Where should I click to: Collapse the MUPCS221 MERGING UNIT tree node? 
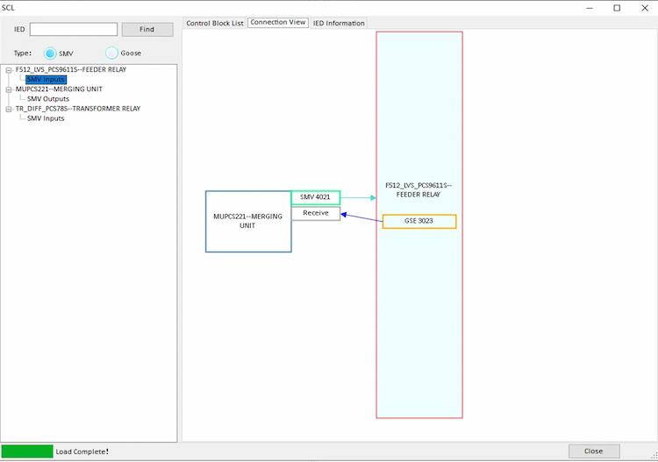point(9,89)
